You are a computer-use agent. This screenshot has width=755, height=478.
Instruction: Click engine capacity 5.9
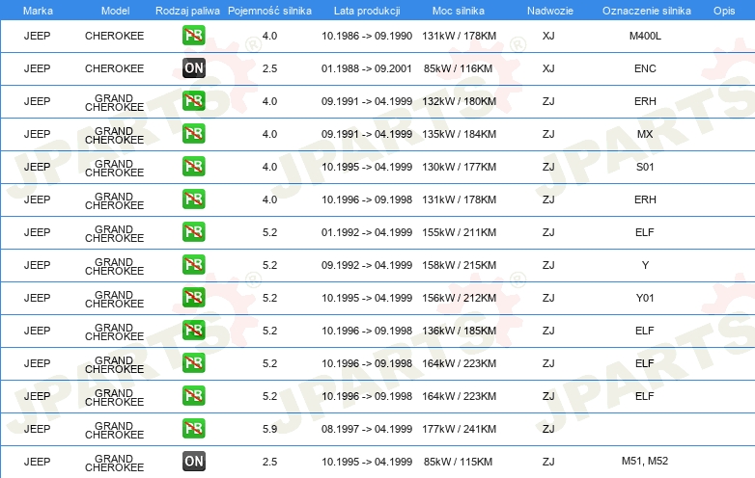coord(269,429)
